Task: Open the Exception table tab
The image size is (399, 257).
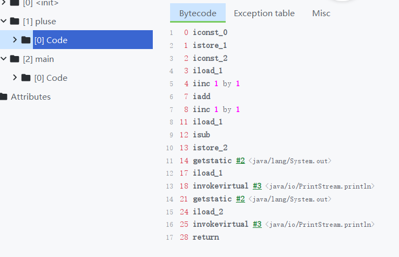Action: (264, 13)
